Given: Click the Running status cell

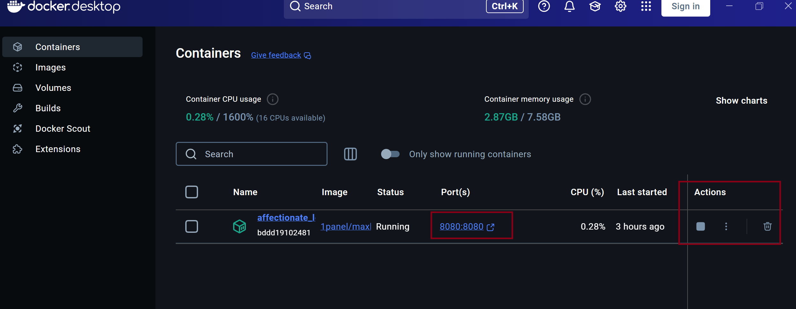Looking at the screenshot, I should [x=393, y=226].
